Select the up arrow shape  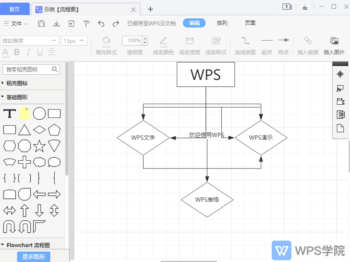point(24,210)
